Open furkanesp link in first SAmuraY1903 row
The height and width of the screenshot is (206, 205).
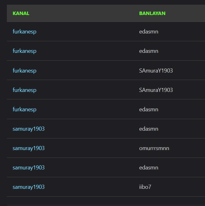click(24, 71)
